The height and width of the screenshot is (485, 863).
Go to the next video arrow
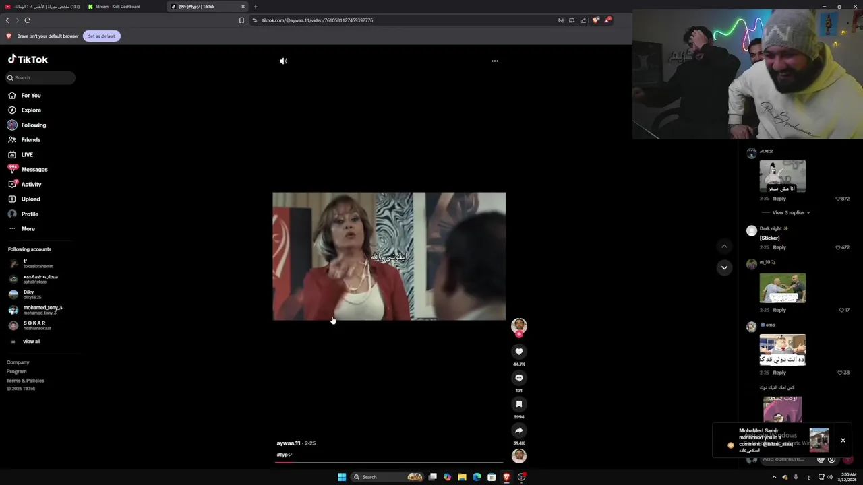pos(724,267)
